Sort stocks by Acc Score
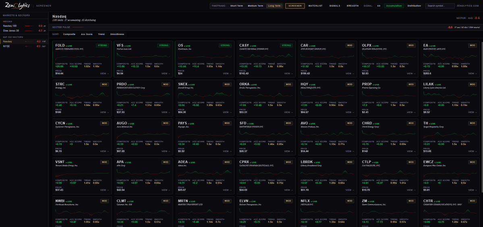The width and height of the screenshot is (483, 227). point(87,34)
